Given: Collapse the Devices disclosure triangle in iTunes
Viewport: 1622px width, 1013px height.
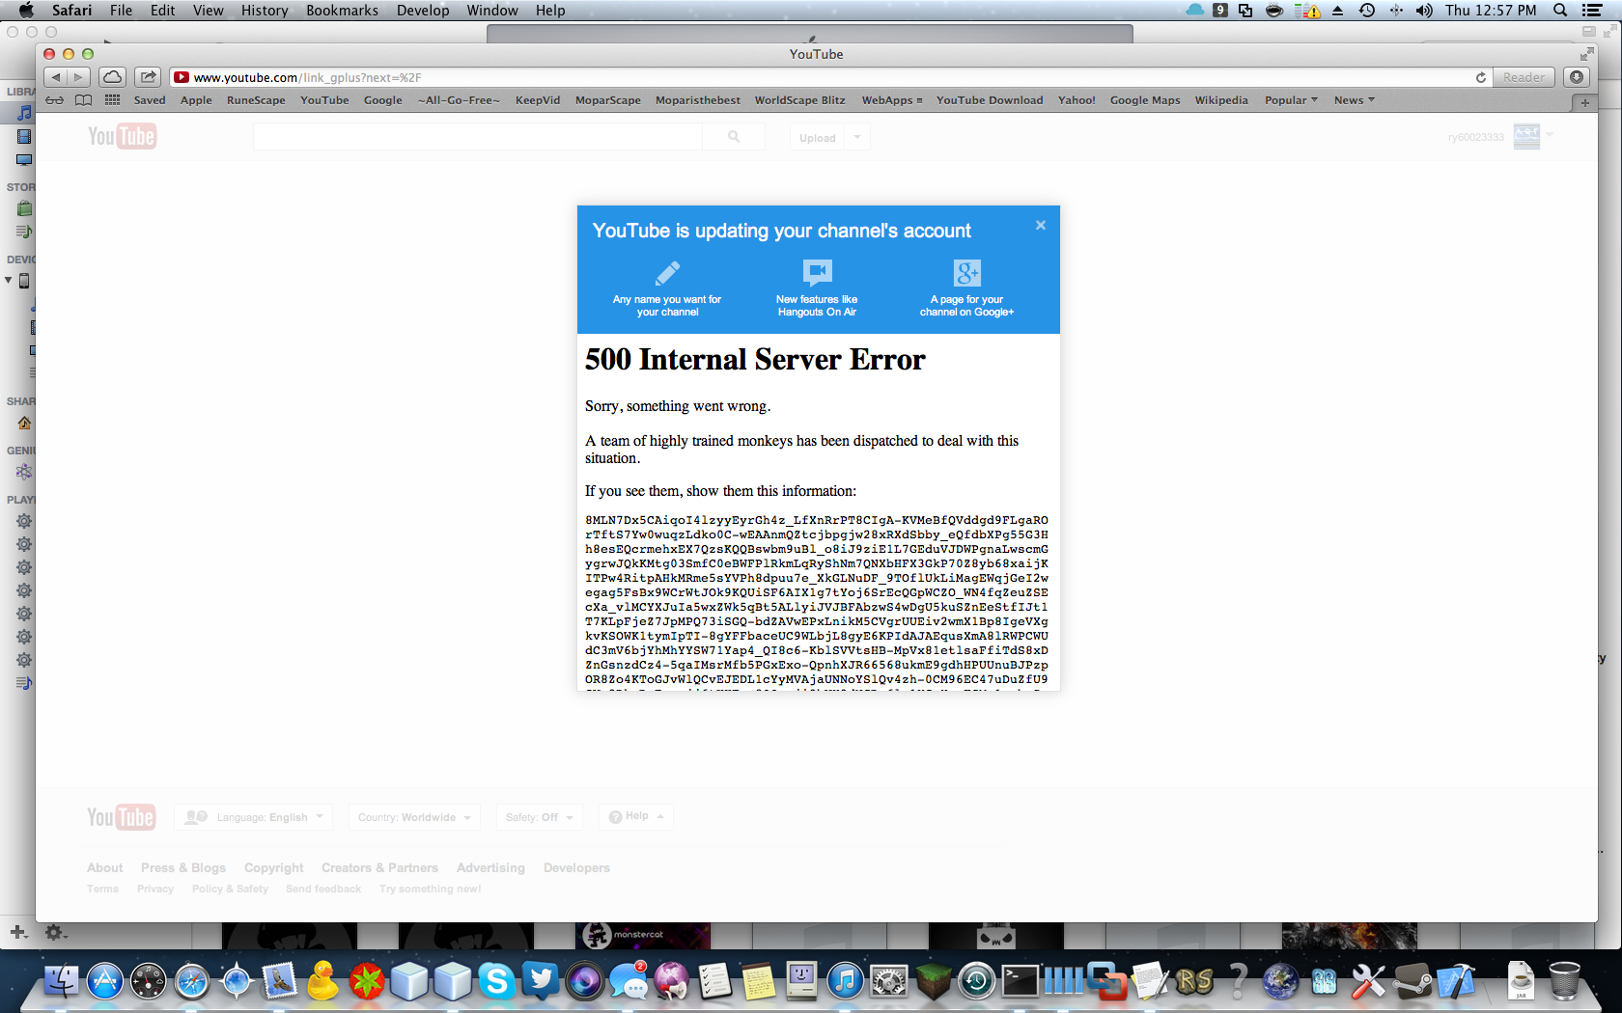Looking at the screenshot, I should coord(9,281).
